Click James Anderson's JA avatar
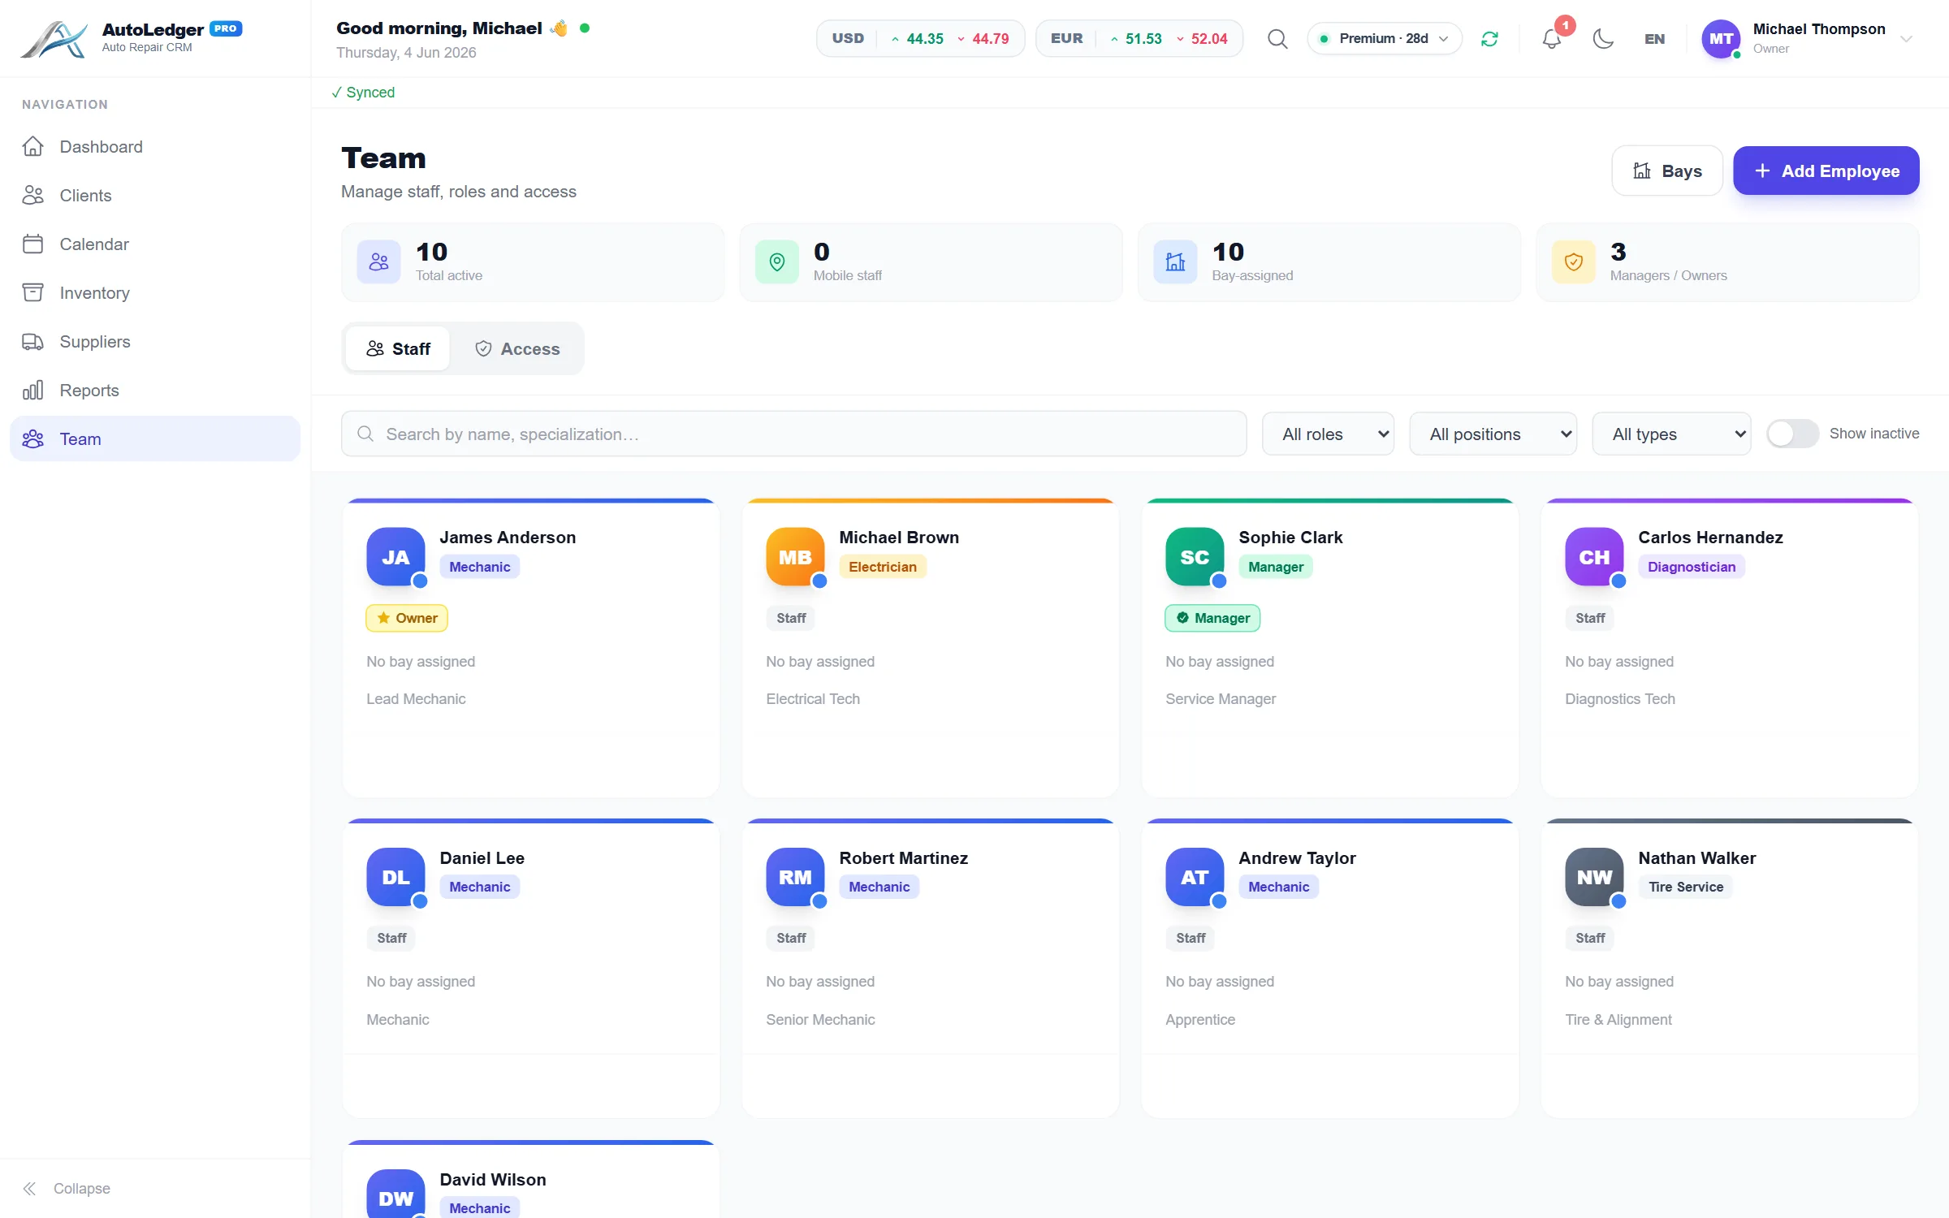Viewport: 1949px width, 1218px height. (x=395, y=557)
